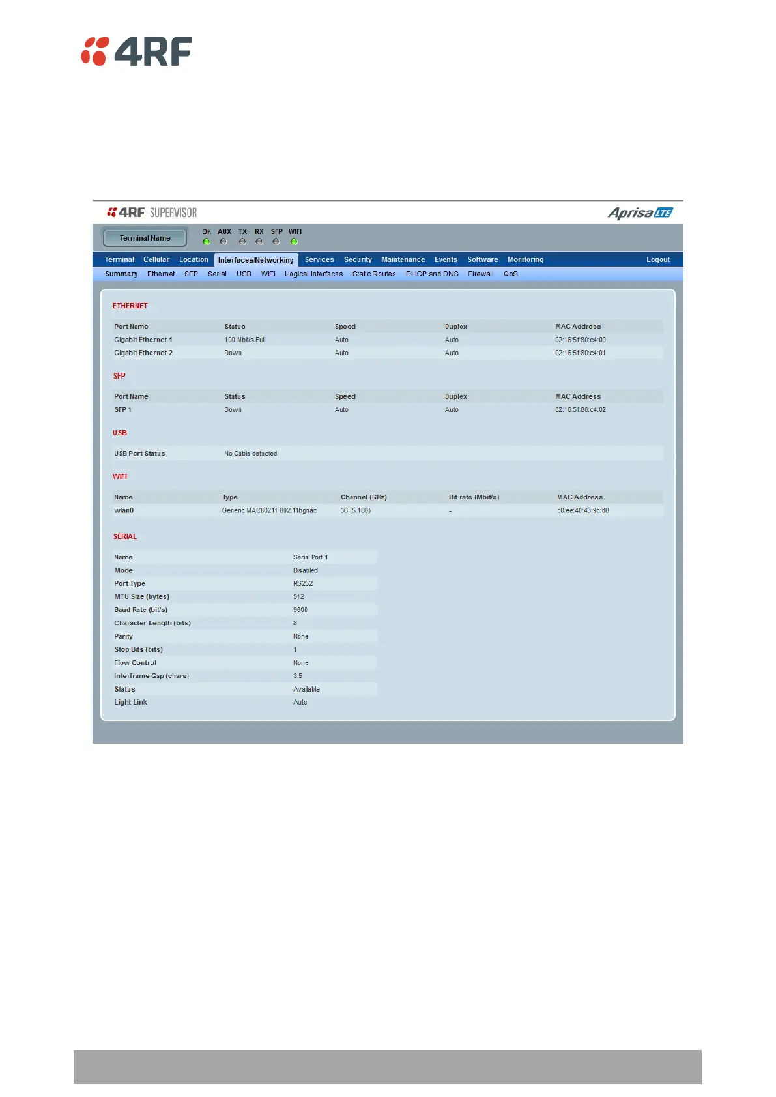The height and width of the screenshot is (1097, 776).
Task: Open the Location menu
Action: [194, 259]
